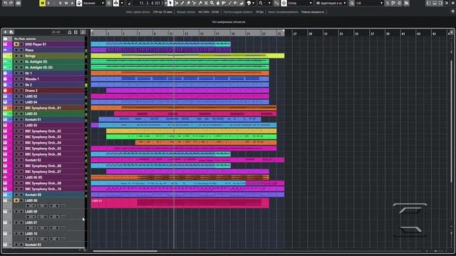
Task: Select the Split scissors tool
Action: click(x=194, y=3)
